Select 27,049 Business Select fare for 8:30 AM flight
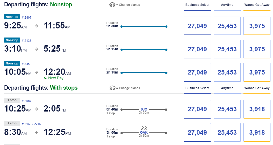 coord(197,132)
